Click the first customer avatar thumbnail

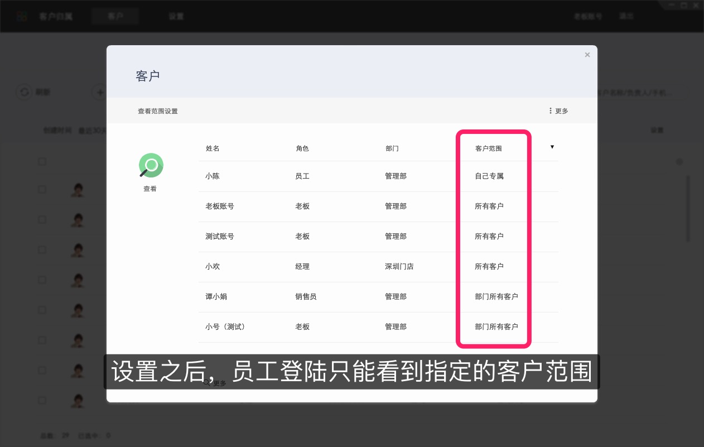tap(77, 189)
